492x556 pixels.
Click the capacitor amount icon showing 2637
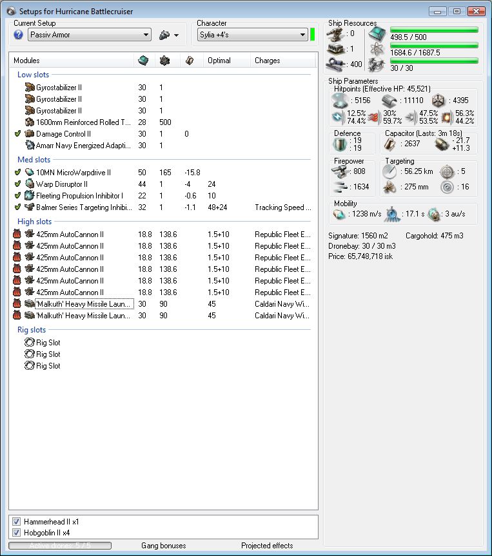point(390,144)
